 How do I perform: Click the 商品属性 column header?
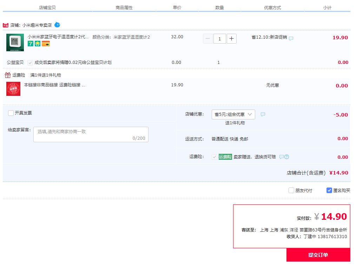pyautogui.click(x=124, y=8)
